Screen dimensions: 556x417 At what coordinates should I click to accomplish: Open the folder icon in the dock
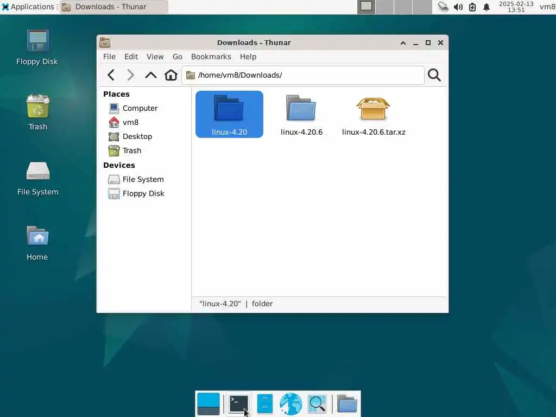point(347,404)
